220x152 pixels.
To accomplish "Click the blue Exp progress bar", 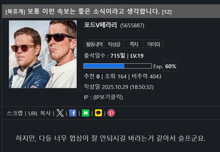I will click(118, 66).
